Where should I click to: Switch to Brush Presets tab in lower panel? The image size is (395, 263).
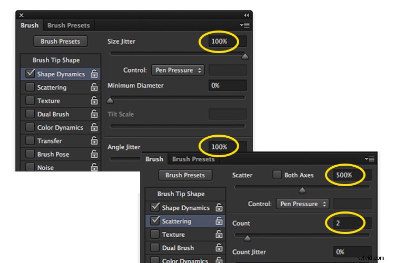coord(193,159)
